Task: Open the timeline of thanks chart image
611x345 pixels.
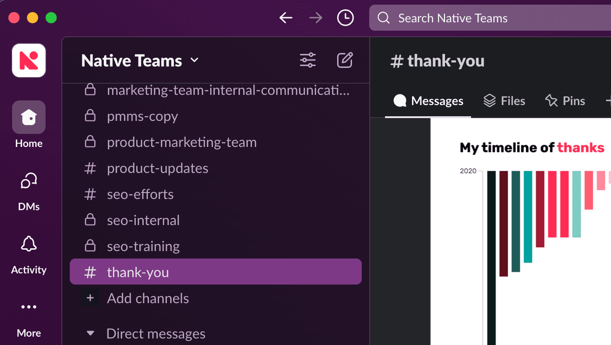Action: point(521,232)
